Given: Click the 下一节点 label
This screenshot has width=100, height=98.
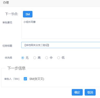Looking at the screenshot, I should (x=12, y=14).
